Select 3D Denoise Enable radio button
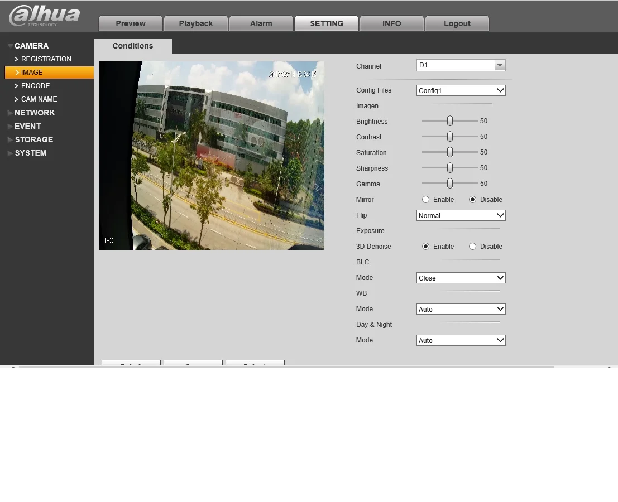Image resolution: width=618 pixels, height=502 pixels. click(x=425, y=247)
